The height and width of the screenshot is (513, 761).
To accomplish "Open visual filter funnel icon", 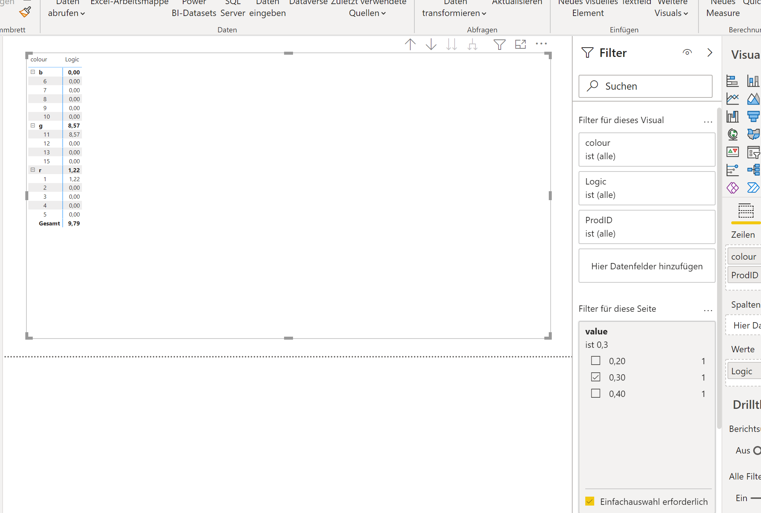I will (499, 44).
